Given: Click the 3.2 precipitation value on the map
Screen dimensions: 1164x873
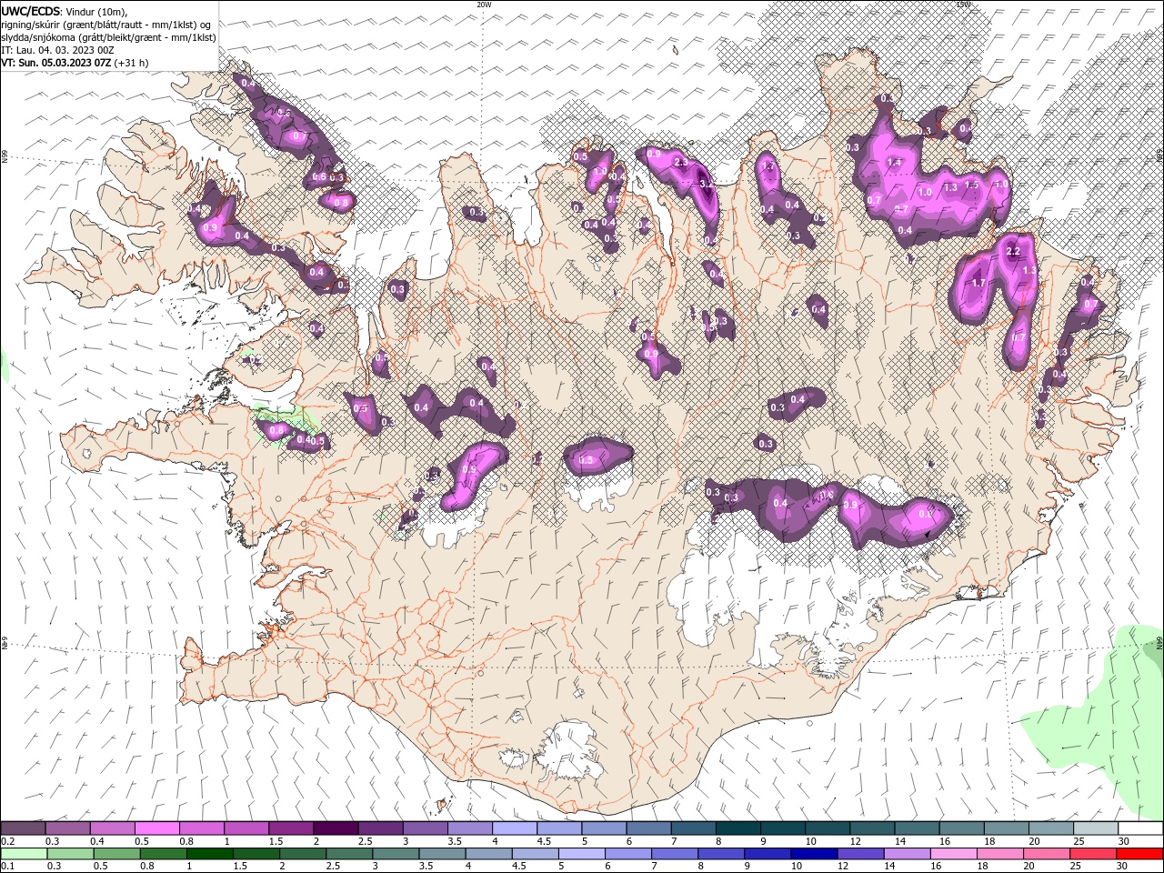Looking at the screenshot, I should (706, 183).
